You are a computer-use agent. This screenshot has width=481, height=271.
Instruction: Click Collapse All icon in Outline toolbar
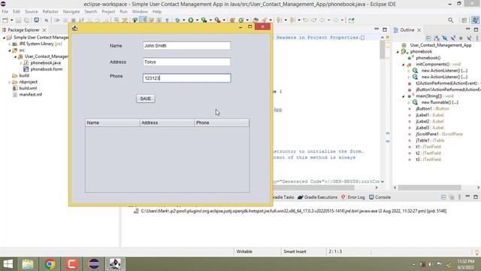(428, 38)
